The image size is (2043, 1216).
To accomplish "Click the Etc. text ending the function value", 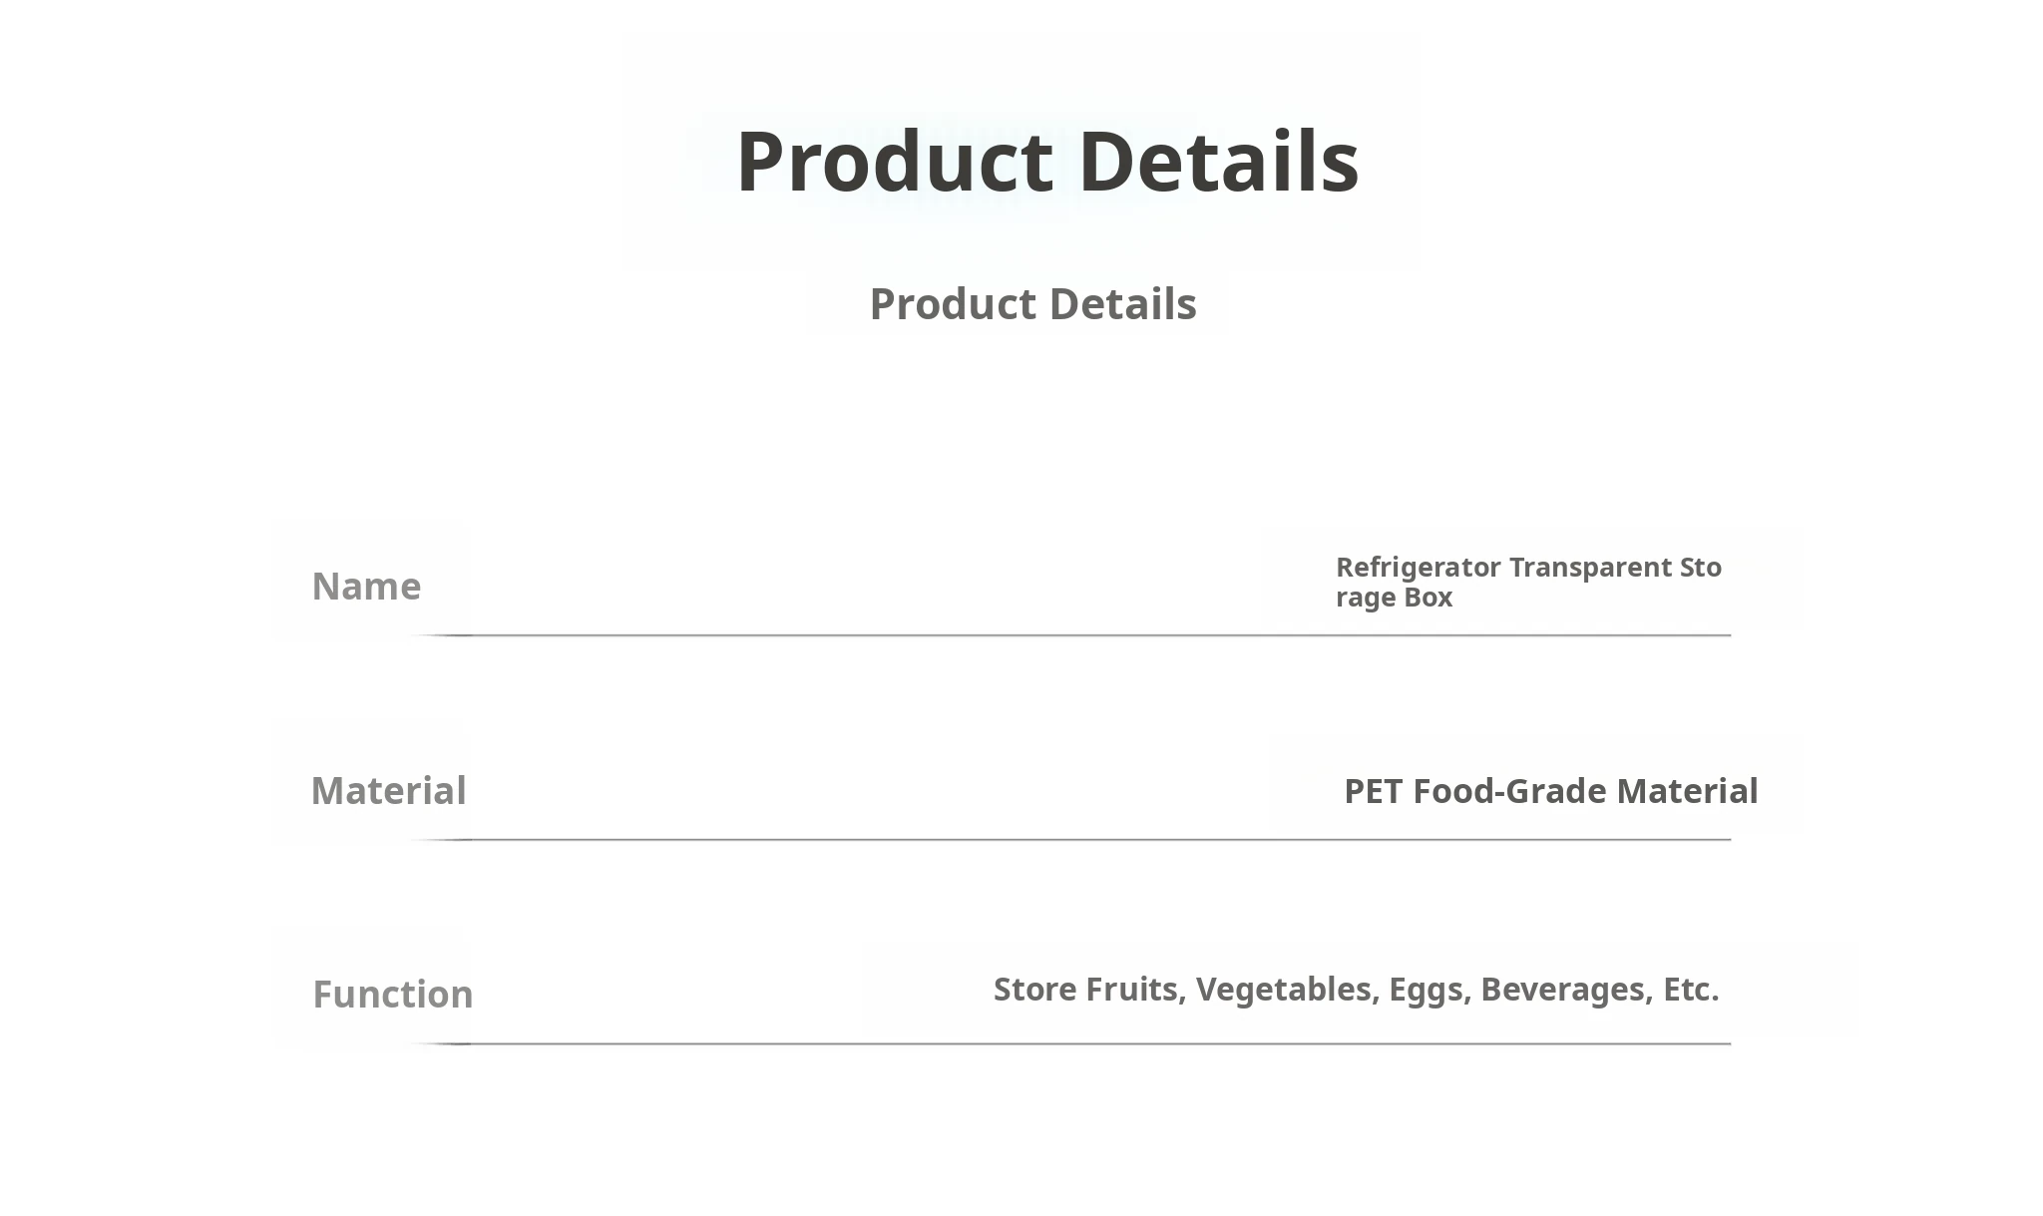I will click(x=1691, y=990).
